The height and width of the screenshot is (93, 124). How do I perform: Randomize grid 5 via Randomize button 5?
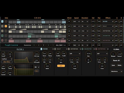(53, 45)
